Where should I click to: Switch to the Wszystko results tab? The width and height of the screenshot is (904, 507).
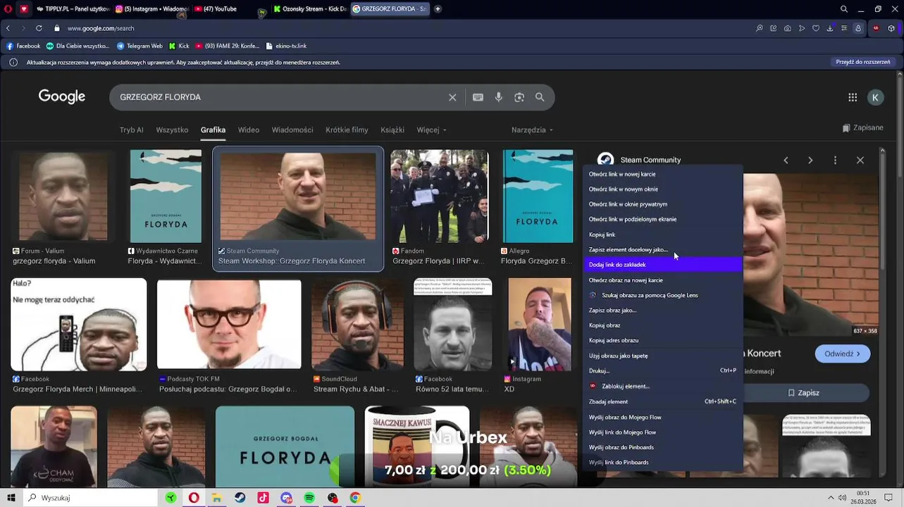[172, 130]
